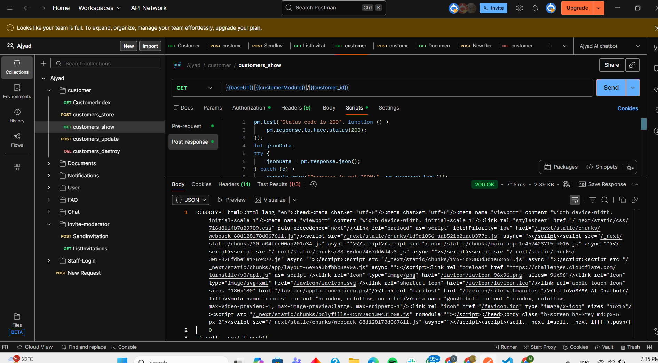The width and height of the screenshot is (658, 363).
Task: Toggle the sidebar with the bottom-left panel icon
Action: (x=5, y=347)
